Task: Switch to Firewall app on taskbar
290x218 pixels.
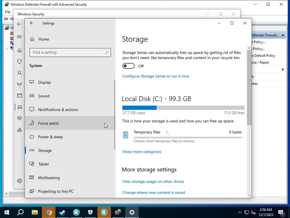Action: point(118,212)
